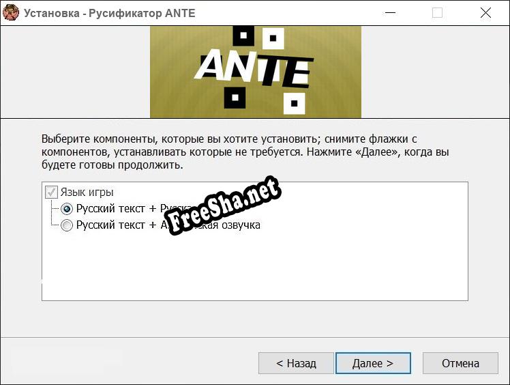
Task: Click the bottom-right black square in the ANTE banner
Action: pyautogui.click(x=295, y=103)
